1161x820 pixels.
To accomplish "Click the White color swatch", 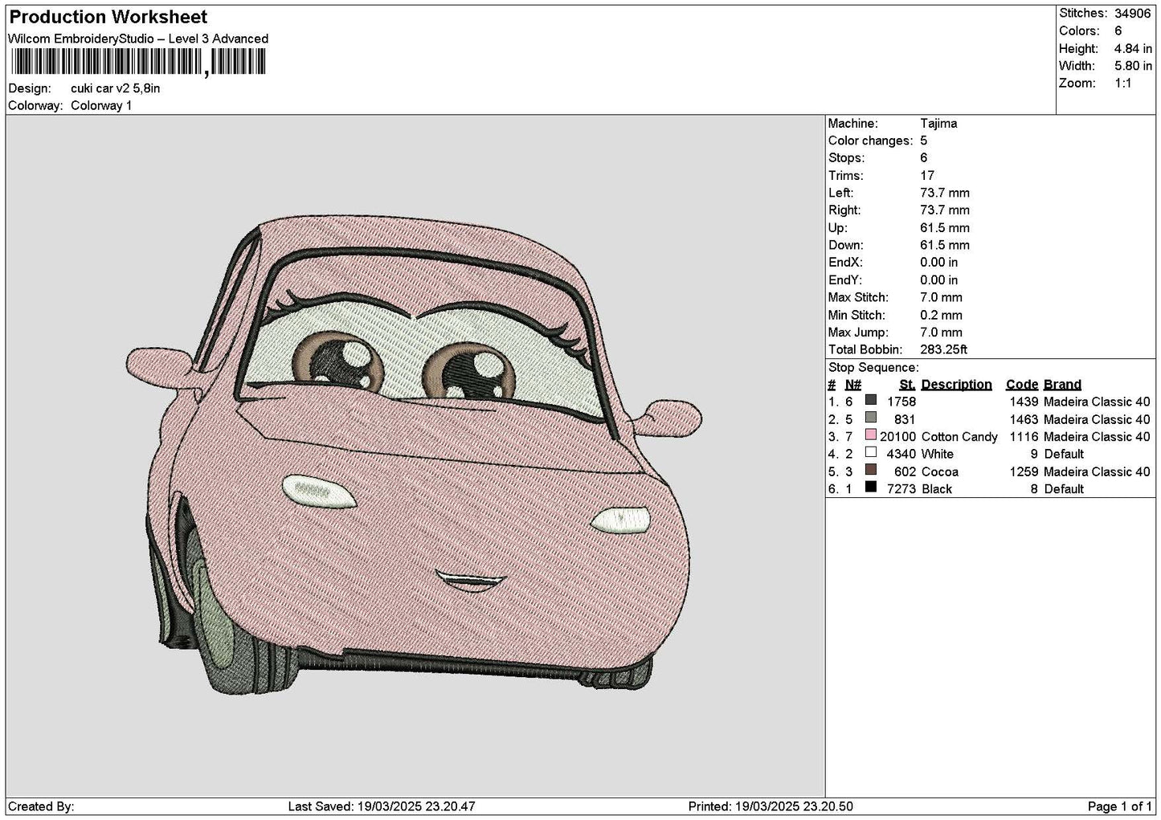I will pyautogui.click(x=871, y=453).
